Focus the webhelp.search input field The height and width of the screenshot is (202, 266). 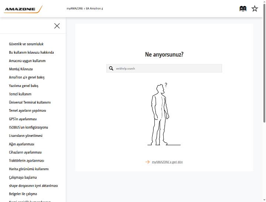(x=164, y=68)
